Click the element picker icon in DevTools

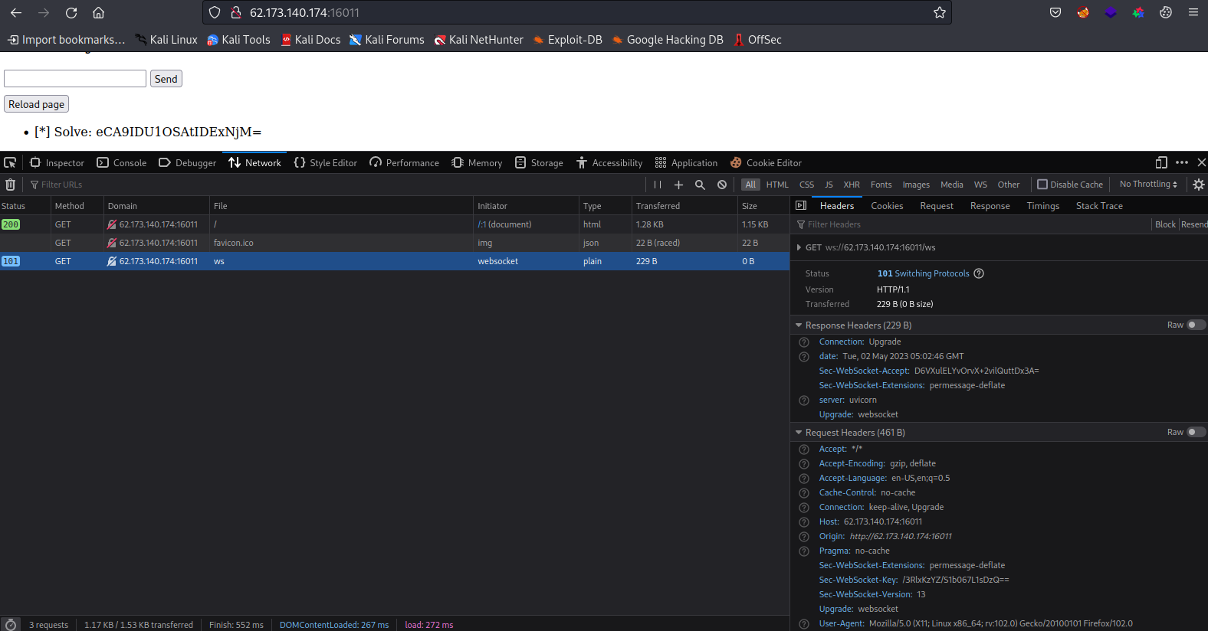pyautogui.click(x=10, y=162)
